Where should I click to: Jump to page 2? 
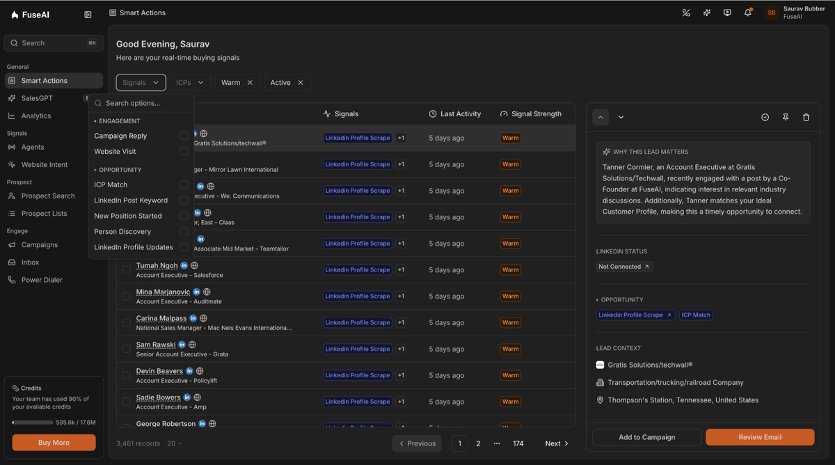coord(478,443)
